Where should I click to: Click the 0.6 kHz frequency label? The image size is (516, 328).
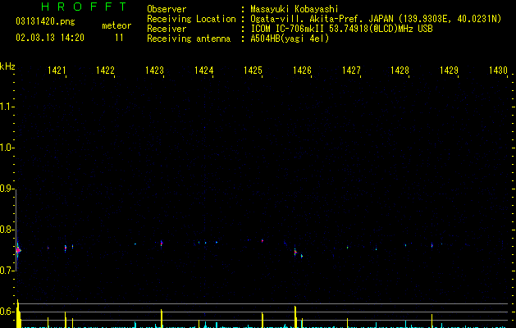point(7,312)
